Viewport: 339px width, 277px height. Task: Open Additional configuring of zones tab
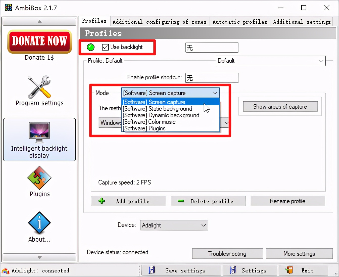click(x=160, y=22)
